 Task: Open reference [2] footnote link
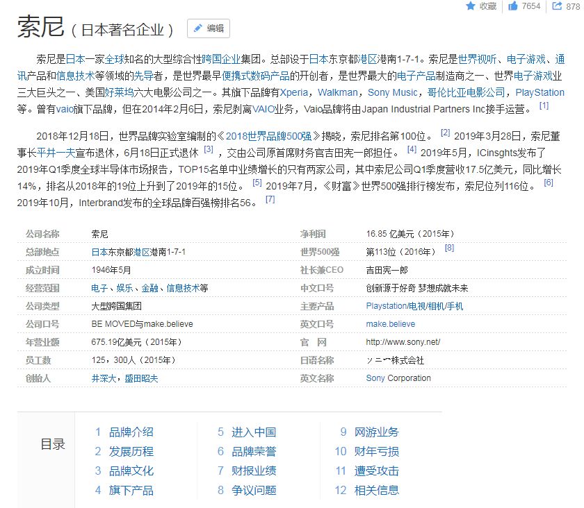pyautogui.click(x=445, y=133)
